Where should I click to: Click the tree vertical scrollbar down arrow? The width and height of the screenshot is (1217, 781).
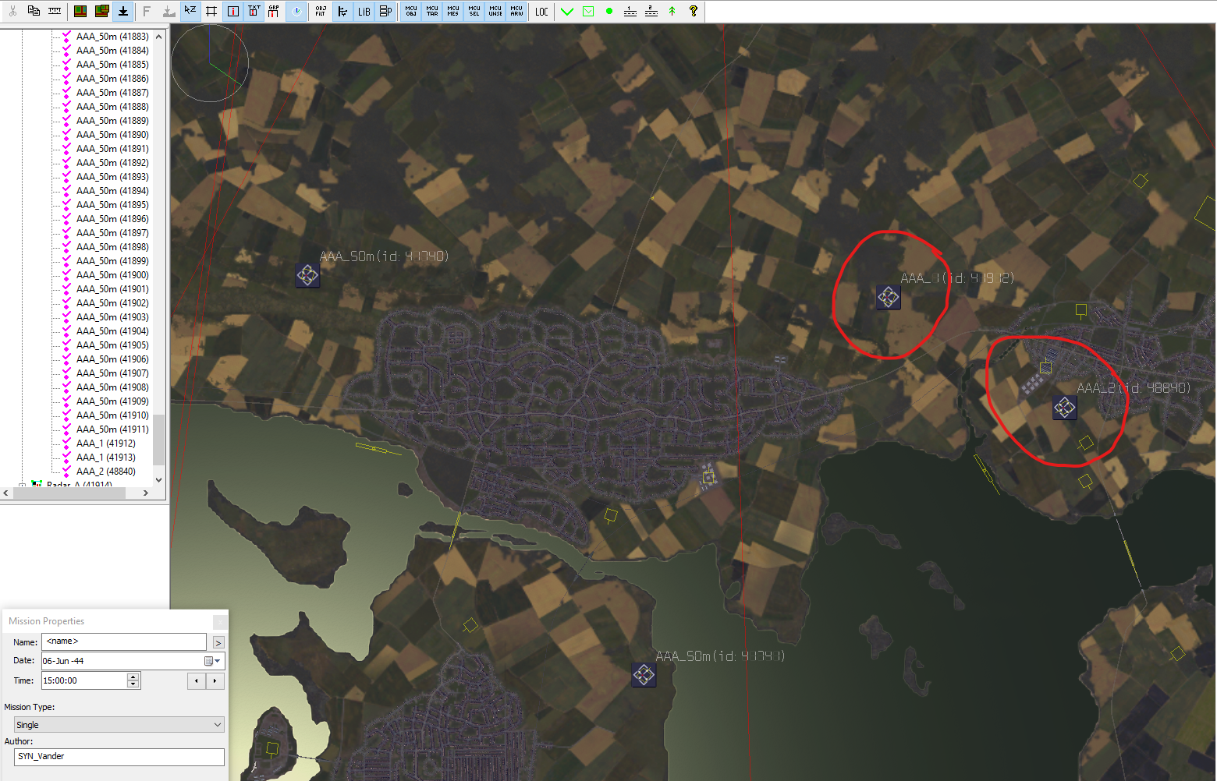[x=159, y=480]
